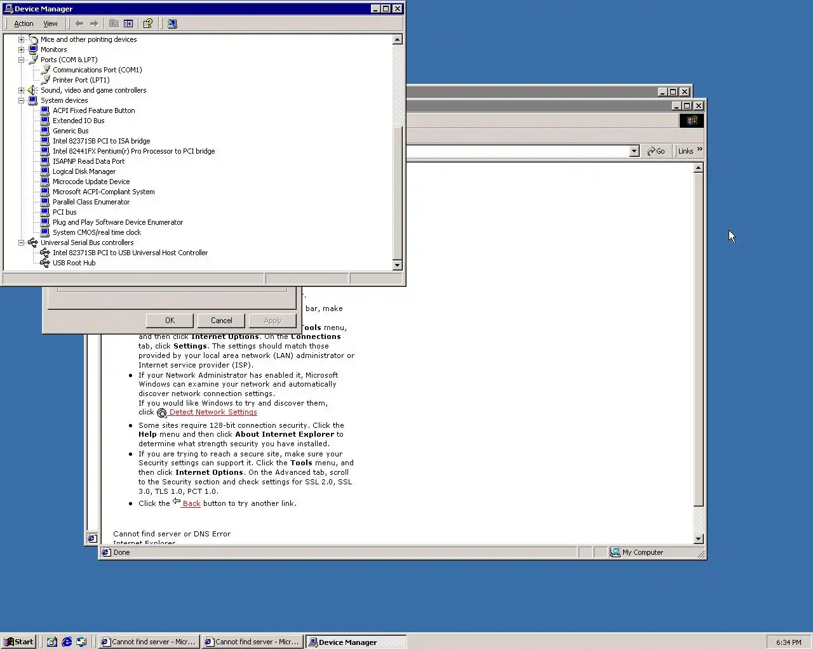Screen dimensions: 813x650
Task: Click the Device Manager taskbar button
Action: pos(356,642)
